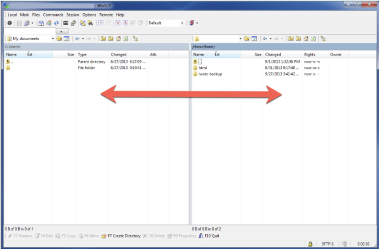Sort remote files by Changed column
Viewport: 379px width, 249px height.
pos(273,55)
